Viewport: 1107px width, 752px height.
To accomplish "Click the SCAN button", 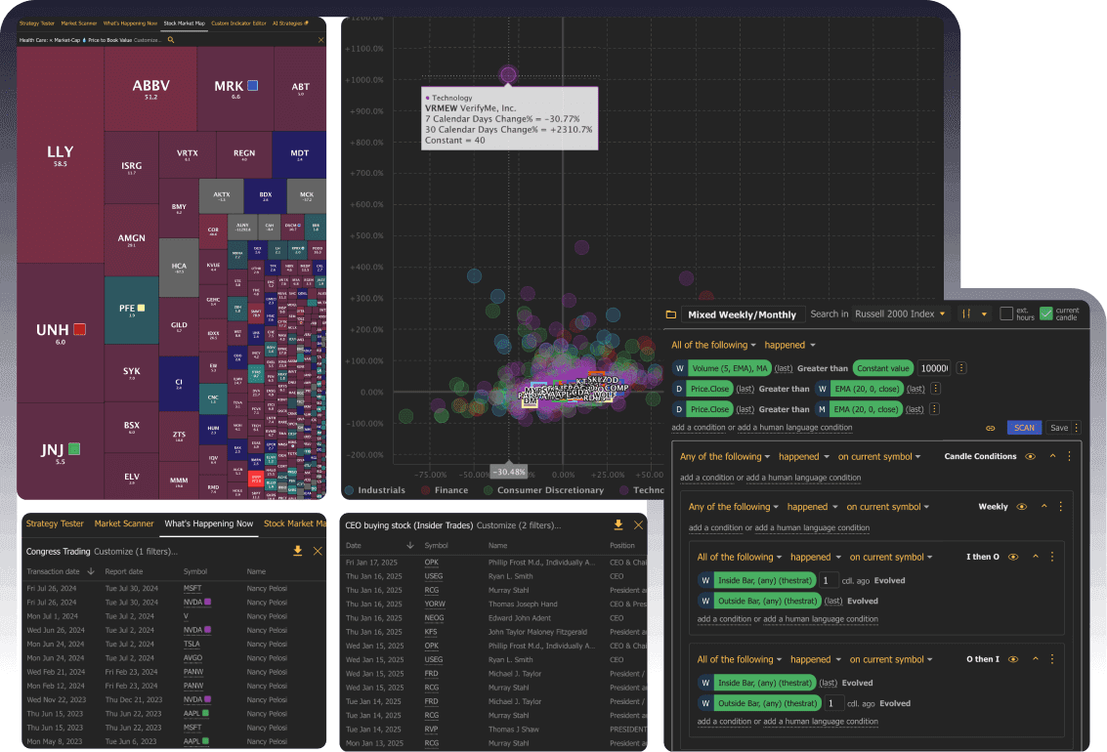I will (x=1023, y=428).
